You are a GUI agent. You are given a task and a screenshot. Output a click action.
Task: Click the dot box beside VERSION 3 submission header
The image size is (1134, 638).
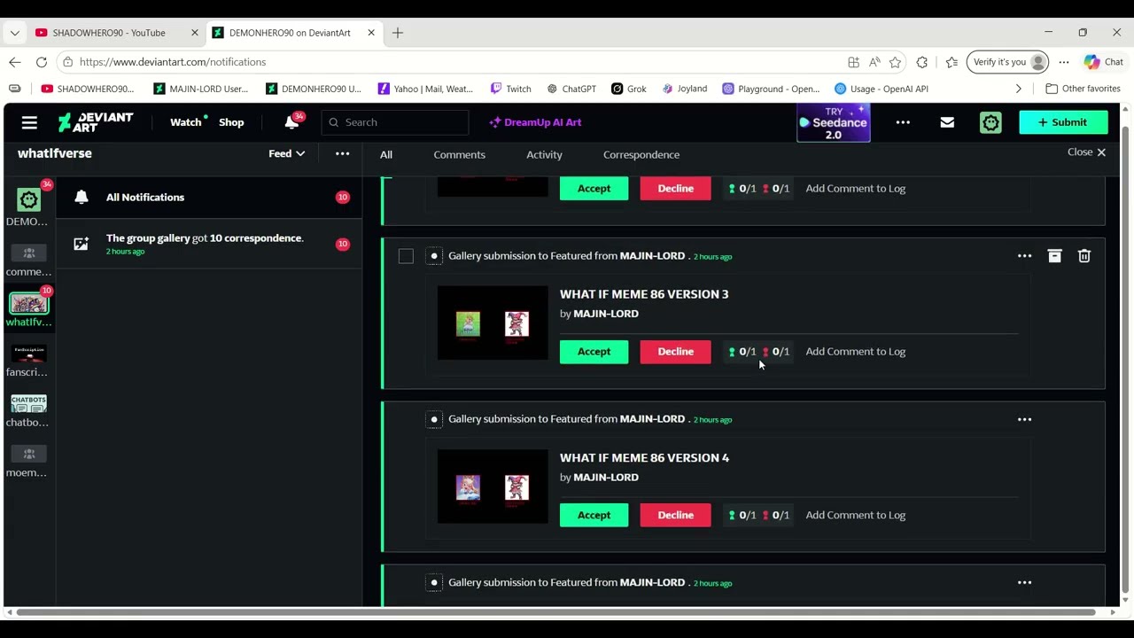434,256
